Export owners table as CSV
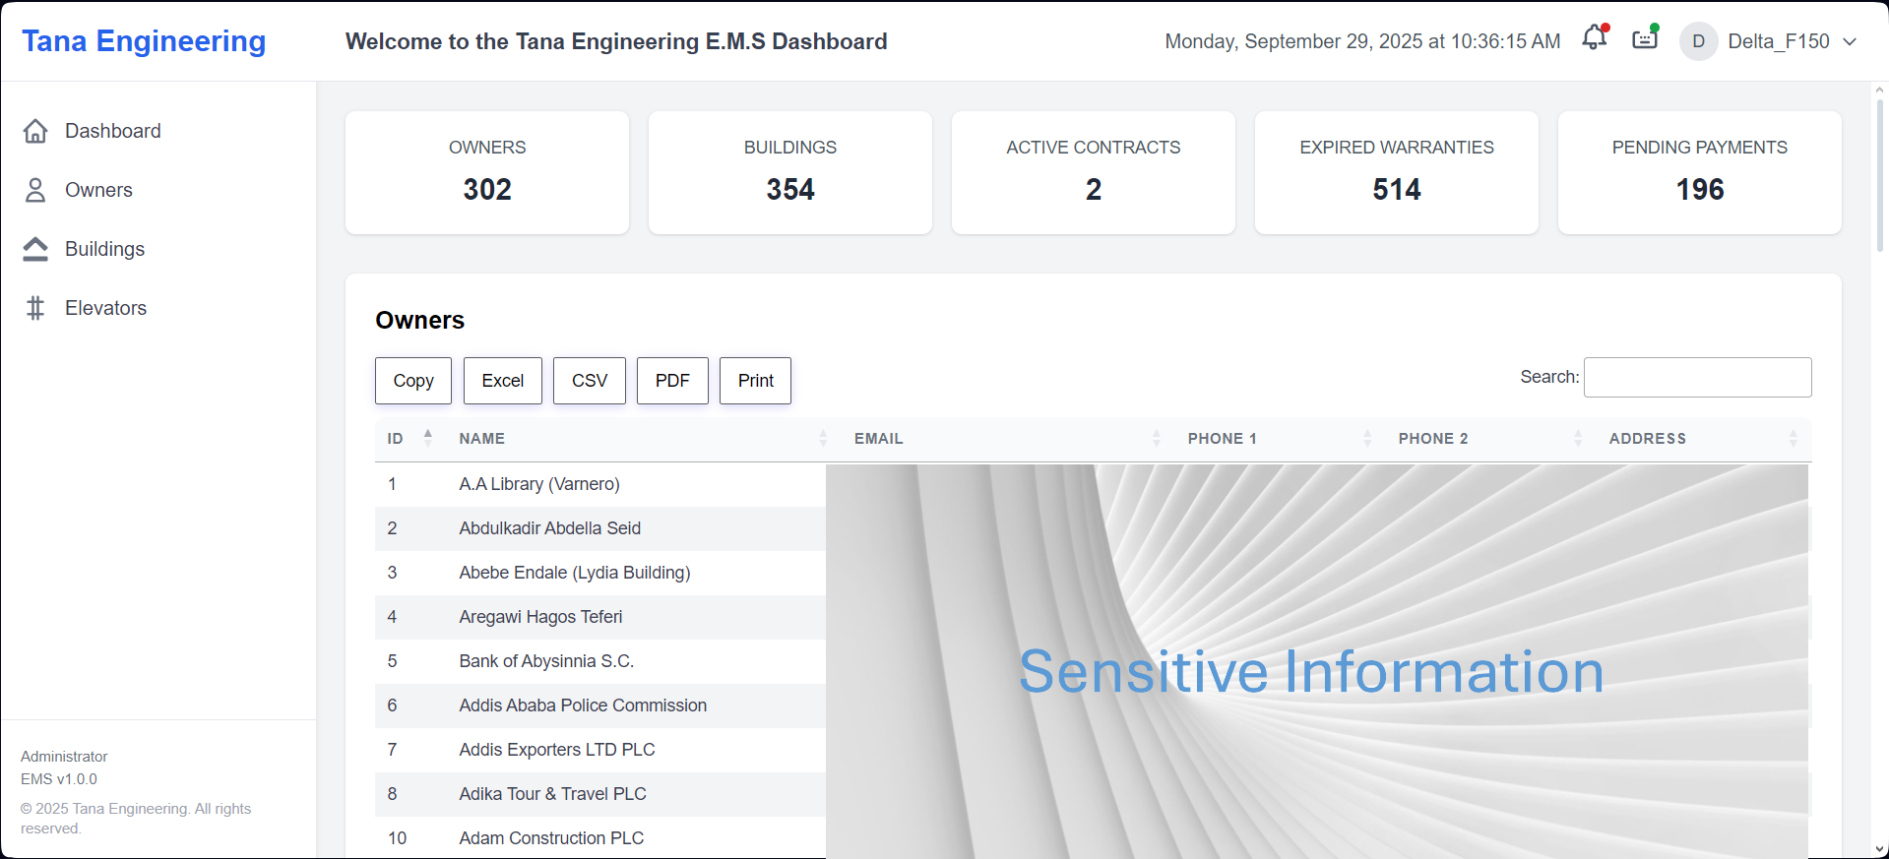 coord(590,381)
